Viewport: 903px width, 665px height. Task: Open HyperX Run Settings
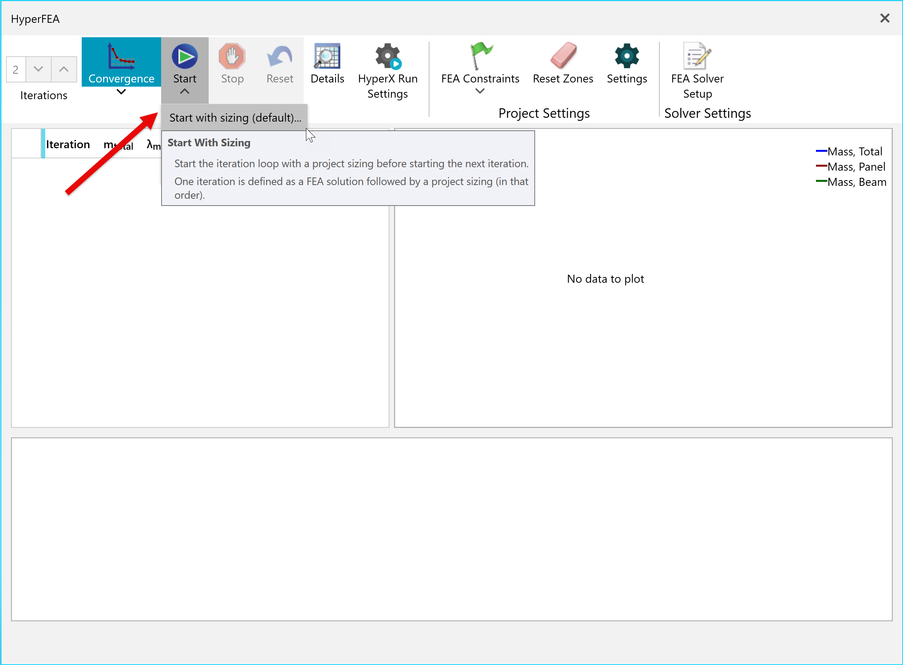[x=388, y=71]
